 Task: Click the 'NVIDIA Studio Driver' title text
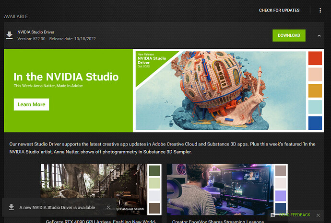(35, 32)
